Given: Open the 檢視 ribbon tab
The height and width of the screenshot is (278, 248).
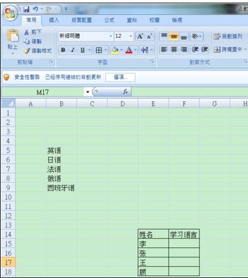Looking at the screenshot, I should [177, 20].
